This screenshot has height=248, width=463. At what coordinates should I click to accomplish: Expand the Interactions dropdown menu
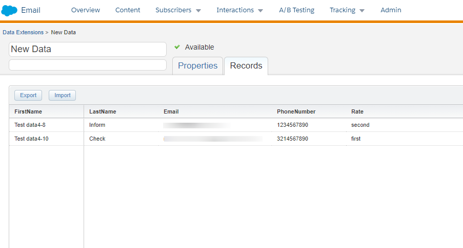239,10
